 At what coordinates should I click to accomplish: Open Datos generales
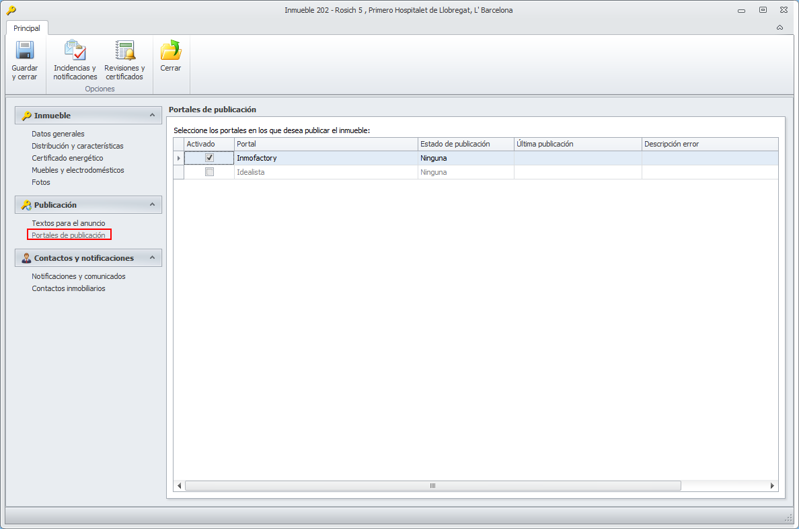(58, 134)
